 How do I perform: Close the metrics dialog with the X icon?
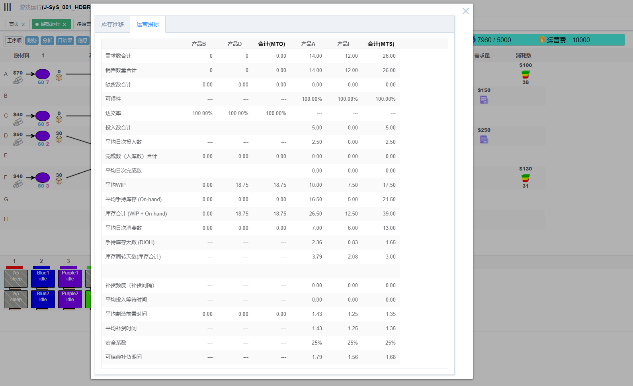[465, 11]
